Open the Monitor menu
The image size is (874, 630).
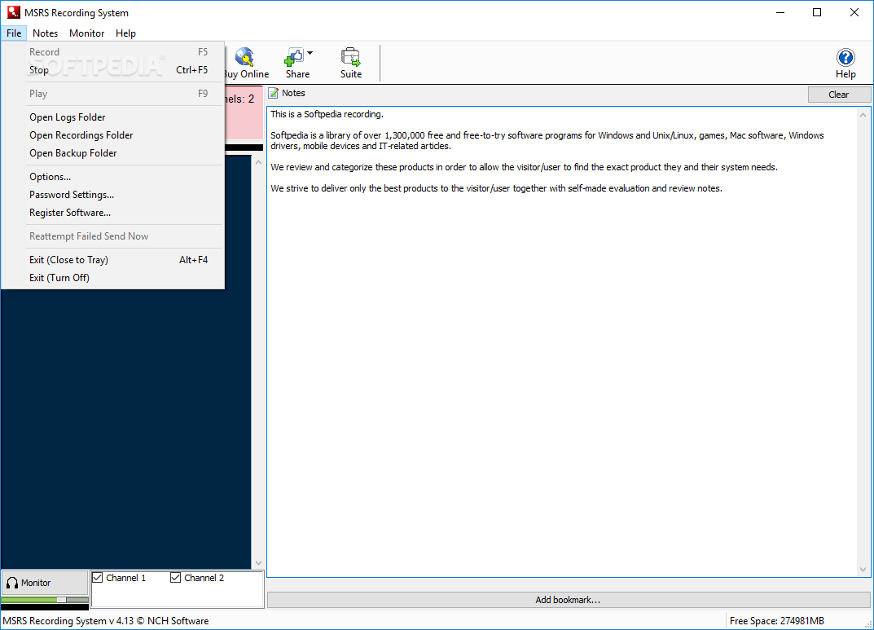pos(86,33)
